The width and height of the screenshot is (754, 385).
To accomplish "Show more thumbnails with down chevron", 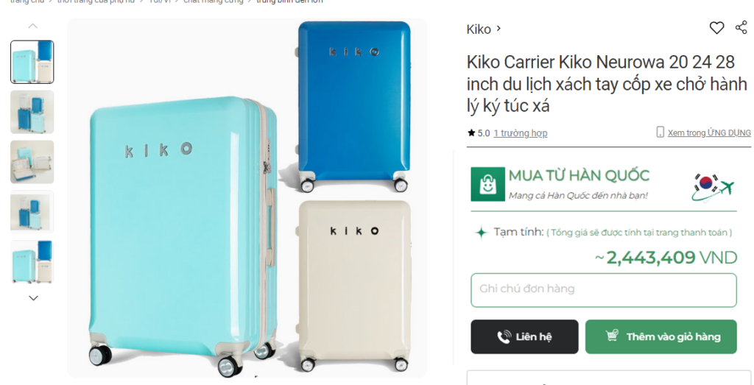I will click(33, 298).
